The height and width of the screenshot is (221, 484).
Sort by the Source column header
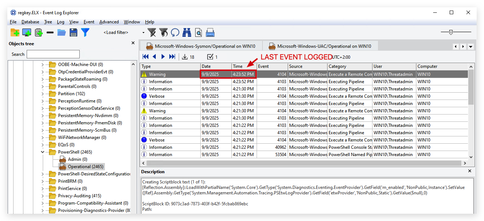point(307,66)
